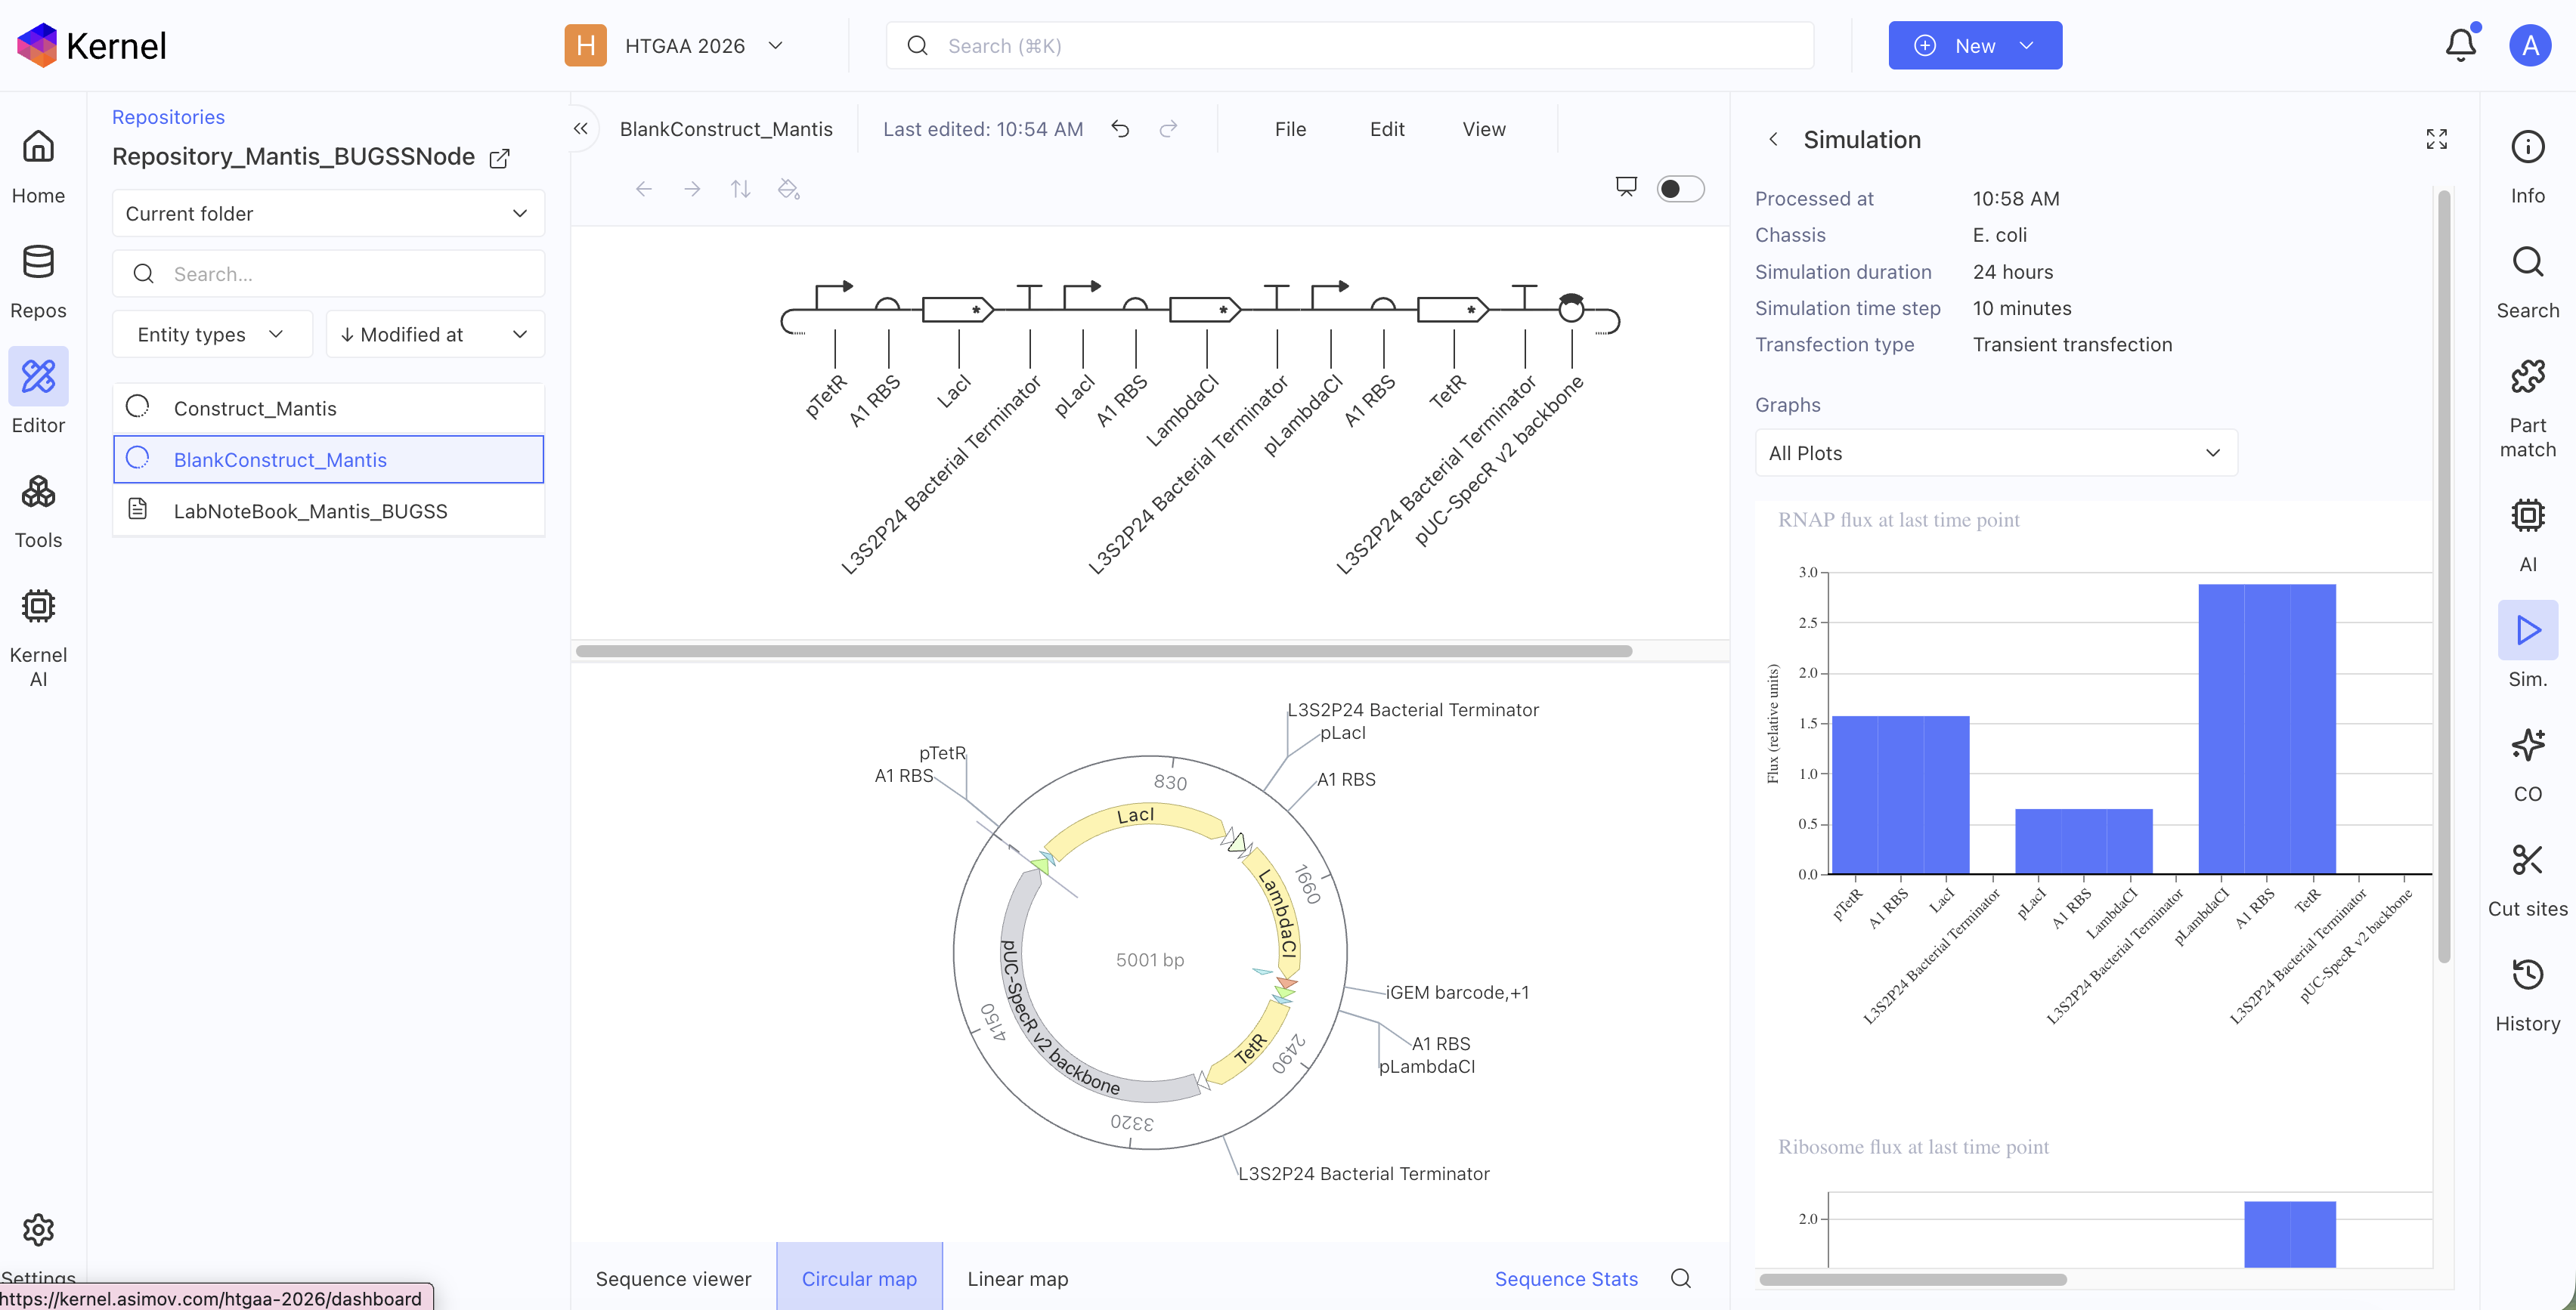The width and height of the screenshot is (2576, 1310).
Task: Click the construct diagram horizontal scrollbar
Action: [1104, 651]
